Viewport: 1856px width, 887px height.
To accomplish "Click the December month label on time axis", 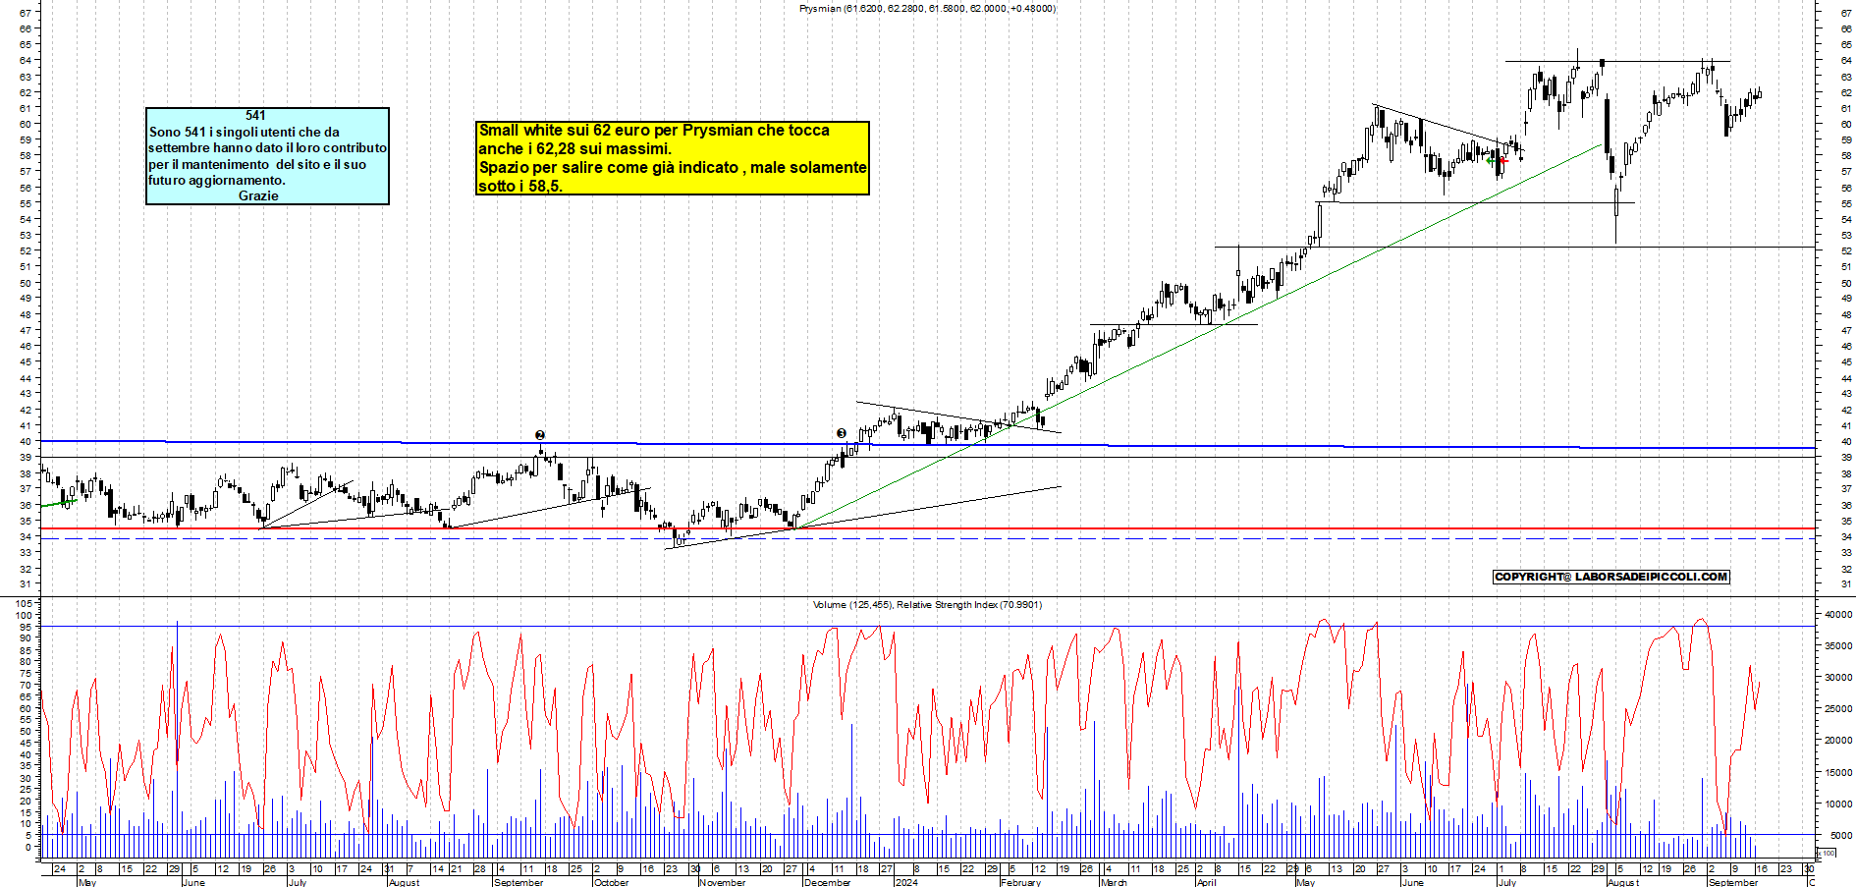I will 827,882.
